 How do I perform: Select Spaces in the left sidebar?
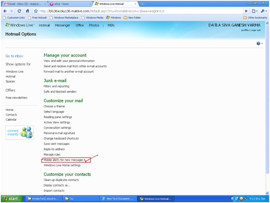pos(10,81)
